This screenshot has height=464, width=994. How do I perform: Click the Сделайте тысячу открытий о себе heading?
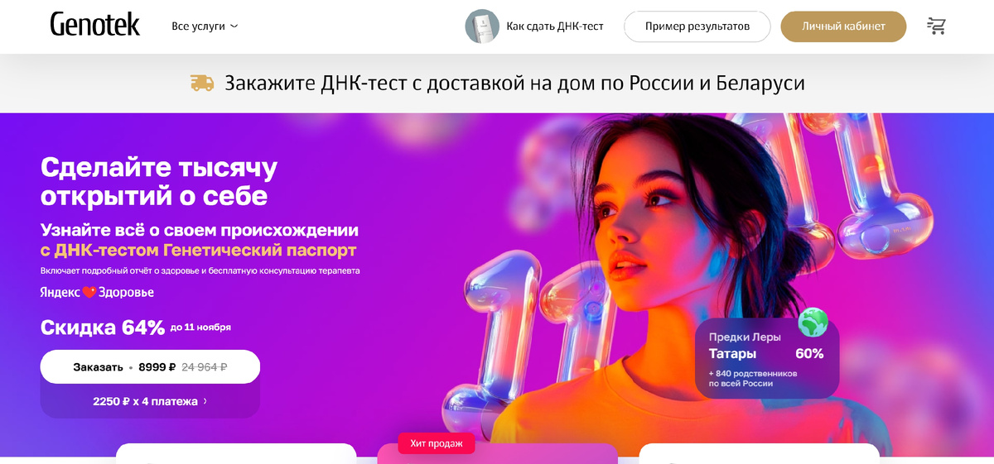[x=159, y=181]
